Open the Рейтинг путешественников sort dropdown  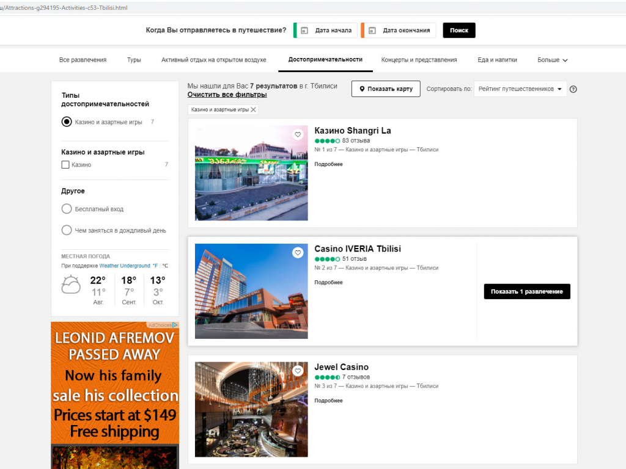point(520,89)
